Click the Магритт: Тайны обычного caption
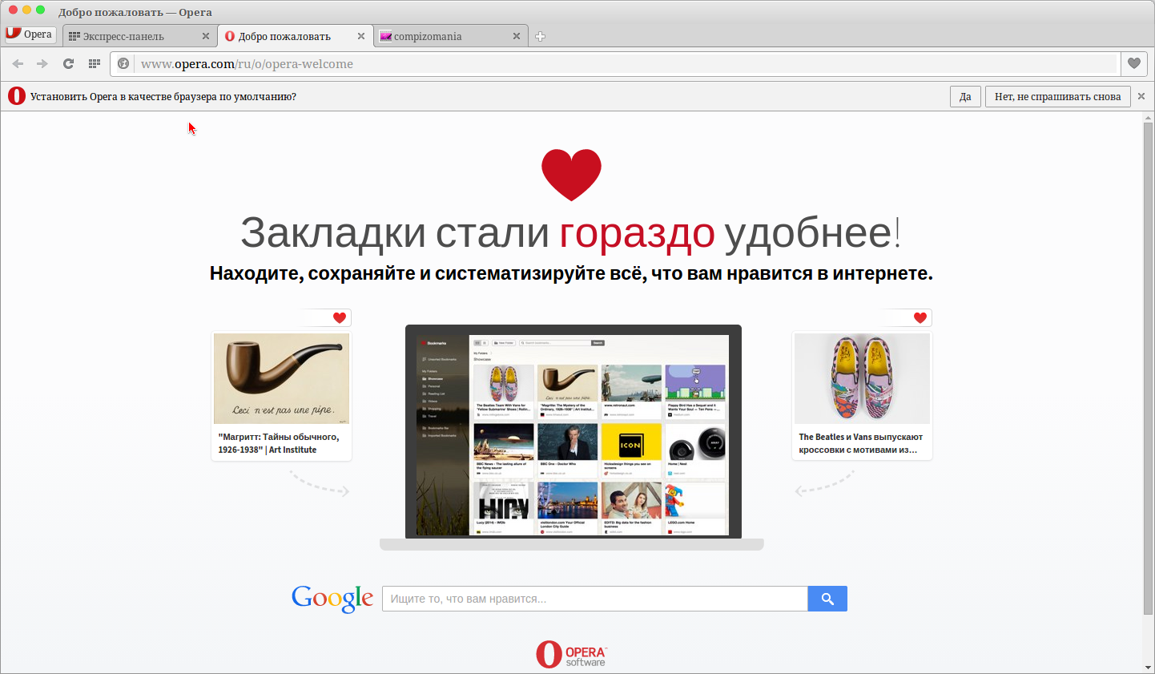The width and height of the screenshot is (1155, 674). pos(279,443)
